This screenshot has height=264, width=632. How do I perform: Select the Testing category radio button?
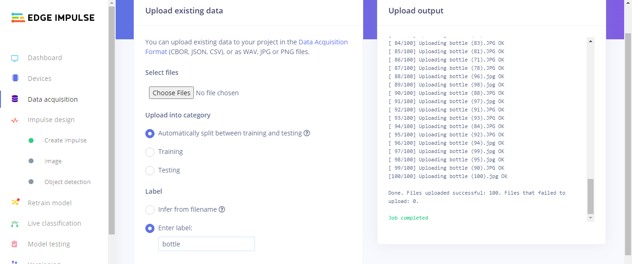tap(150, 171)
